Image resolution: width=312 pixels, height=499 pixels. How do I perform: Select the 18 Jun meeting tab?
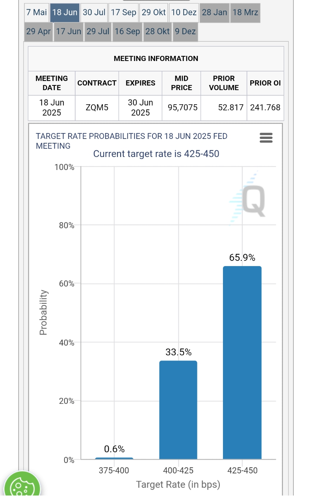(65, 13)
